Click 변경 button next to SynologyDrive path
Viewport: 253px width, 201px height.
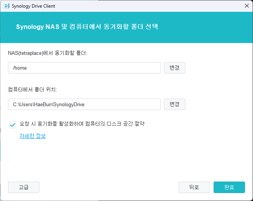pyautogui.click(x=175, y=104)
